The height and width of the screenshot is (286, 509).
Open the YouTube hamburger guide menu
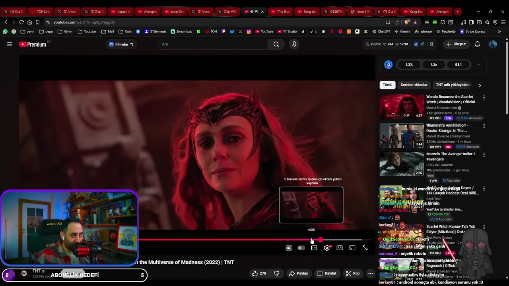click(x=10, y=44)
